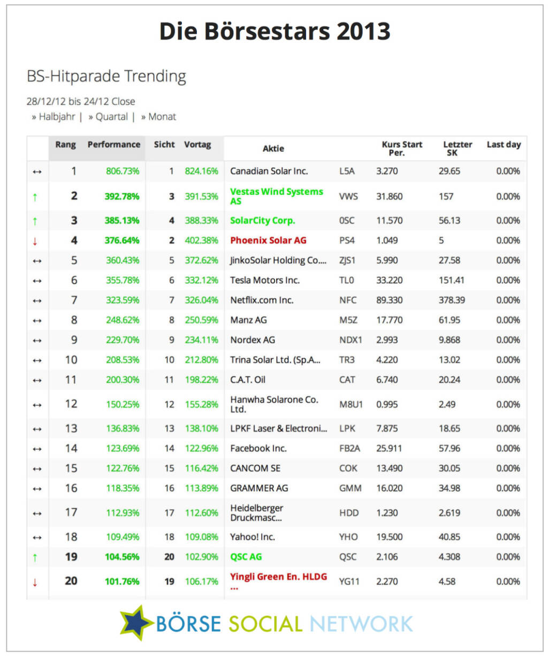Sort table by Performance column header
The image size is (548, 658).
coord(113,145)
